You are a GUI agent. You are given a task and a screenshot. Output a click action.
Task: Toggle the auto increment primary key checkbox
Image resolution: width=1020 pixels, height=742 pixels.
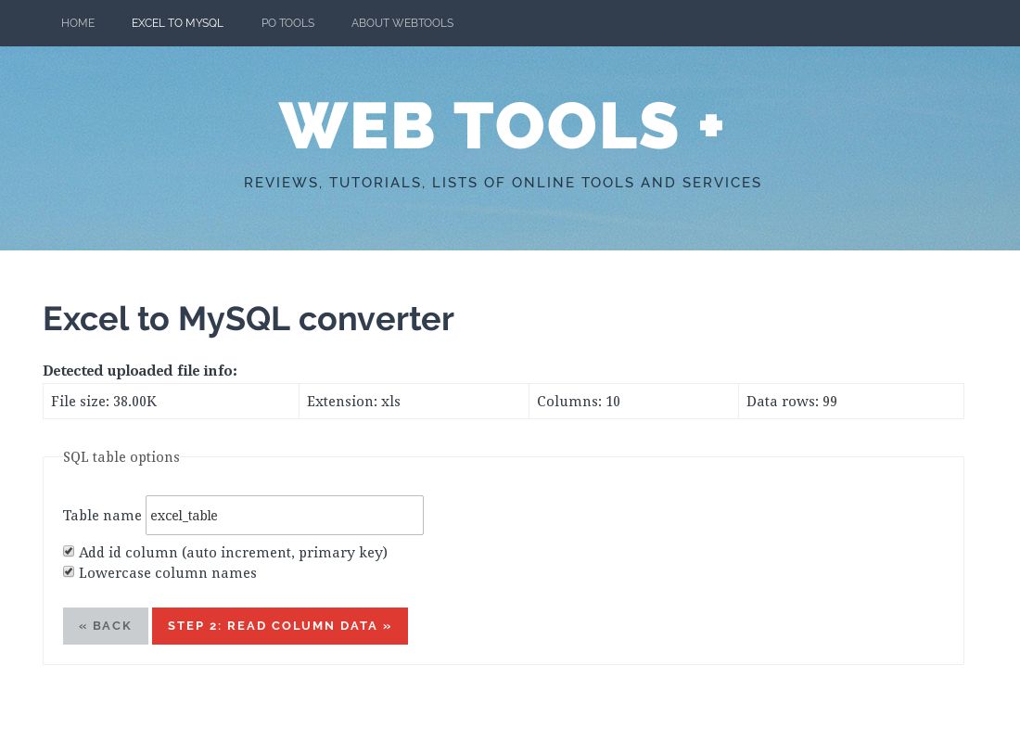(69, 551)
